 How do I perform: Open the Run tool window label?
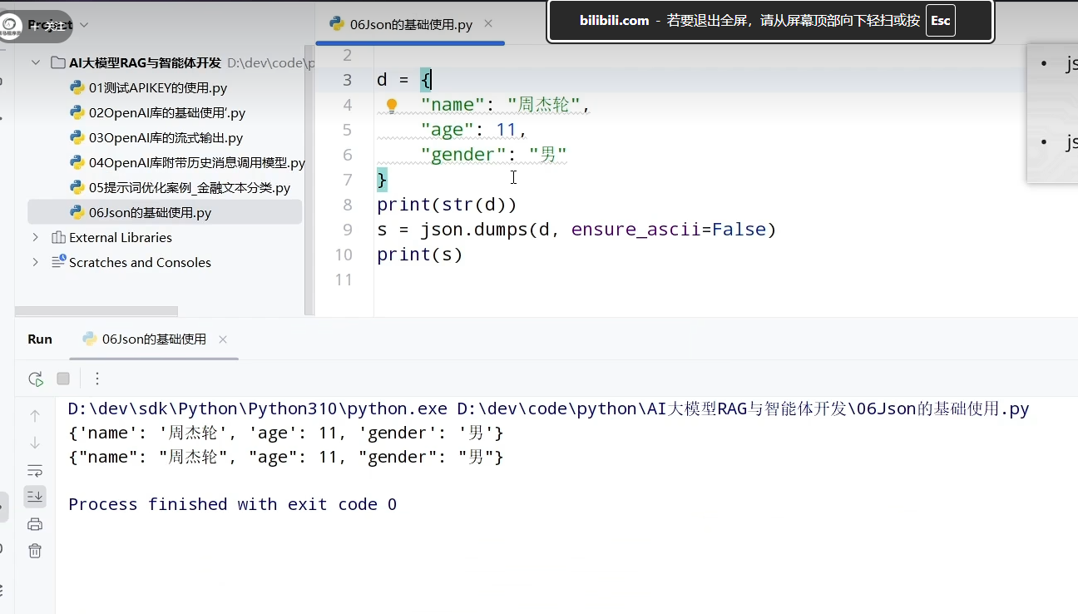(x=40, y=339)
